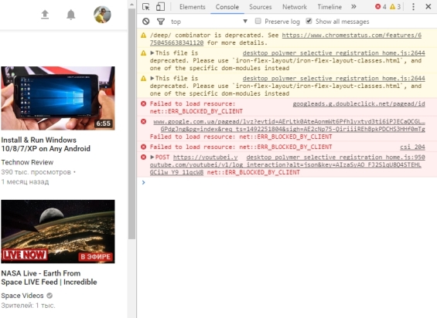Image resolution: width=437 pixels, height=318 pixels.
Task: Click the YouTube upload arrow icon
Action: click(45, 15)
